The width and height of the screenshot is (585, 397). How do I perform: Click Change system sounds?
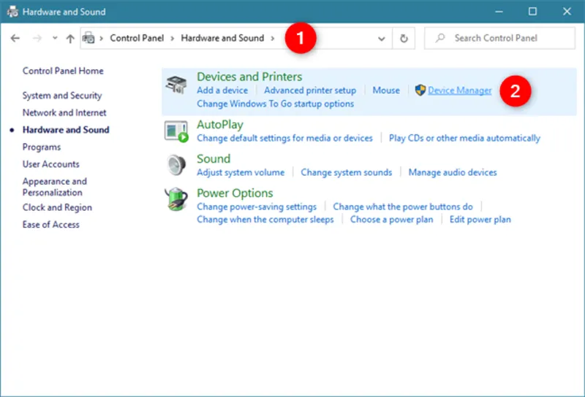[346, 172]
